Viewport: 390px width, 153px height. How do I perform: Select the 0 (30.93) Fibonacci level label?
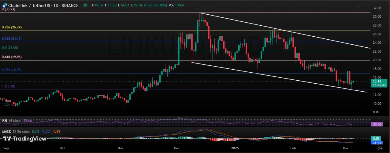pyautogui.click(x=9, y=9)
